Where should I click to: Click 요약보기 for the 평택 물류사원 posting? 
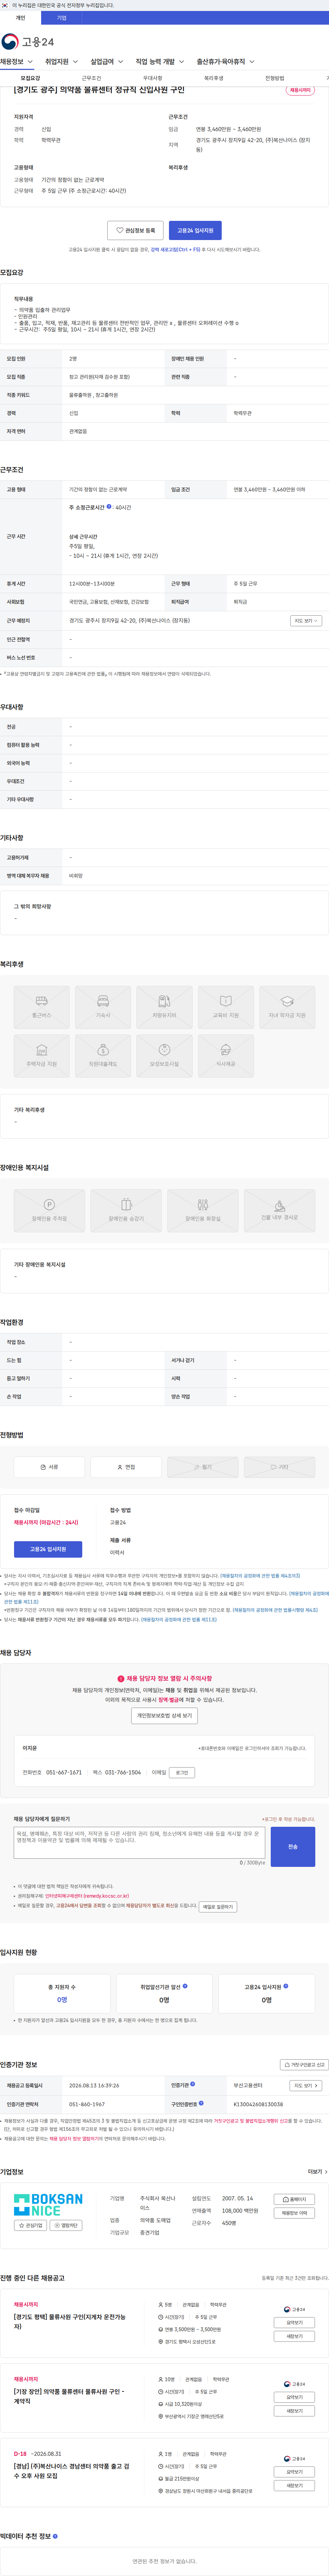pyautogui.click(x=294, y=2323)
